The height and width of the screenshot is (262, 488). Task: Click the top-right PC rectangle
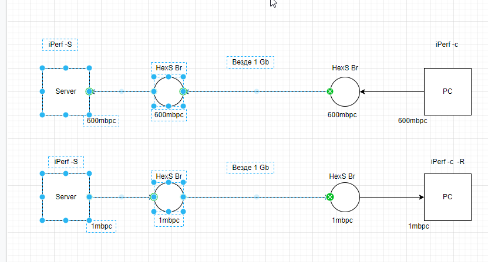point(447,91)
